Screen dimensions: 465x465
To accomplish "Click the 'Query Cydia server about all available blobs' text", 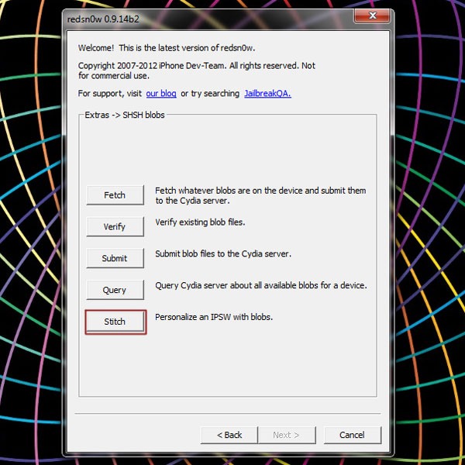I will 261,285.
